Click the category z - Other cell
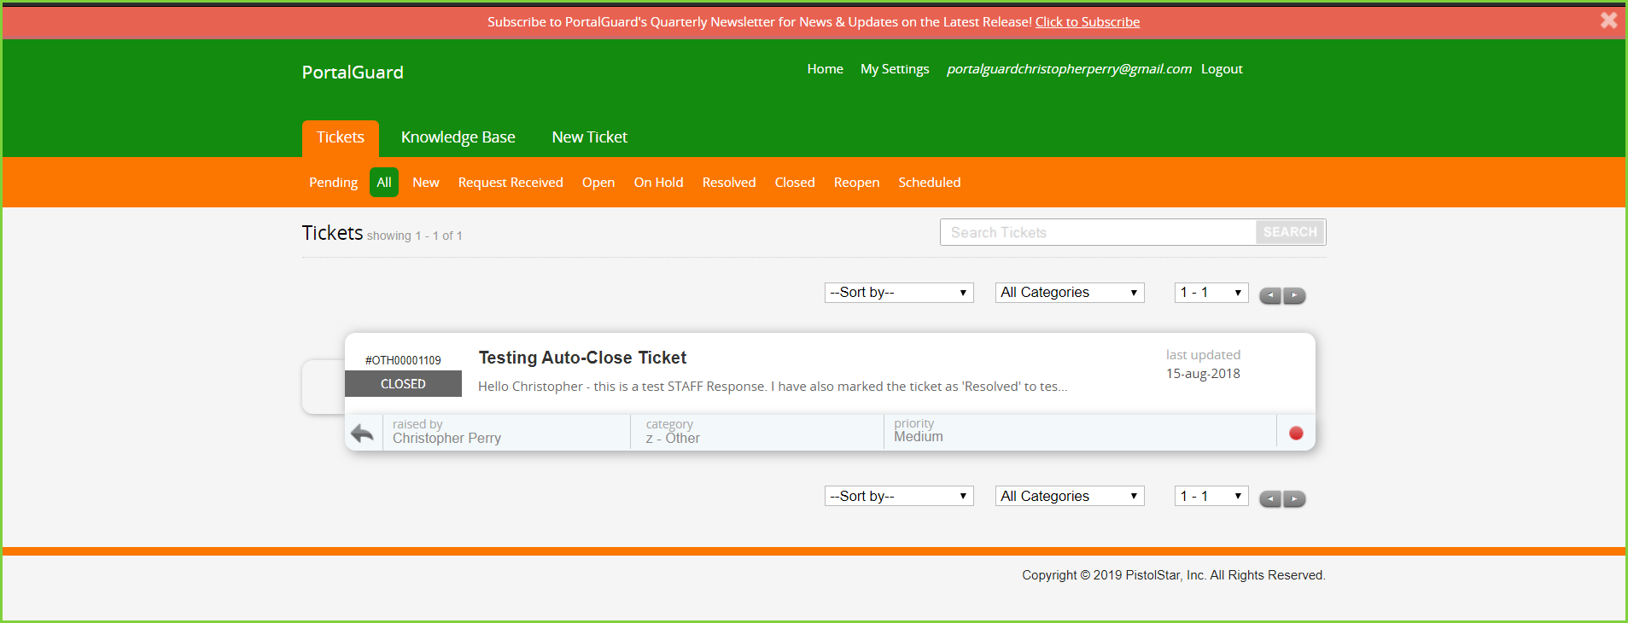The height and width of the screenshot is (623, 1628). coord(757,432)
